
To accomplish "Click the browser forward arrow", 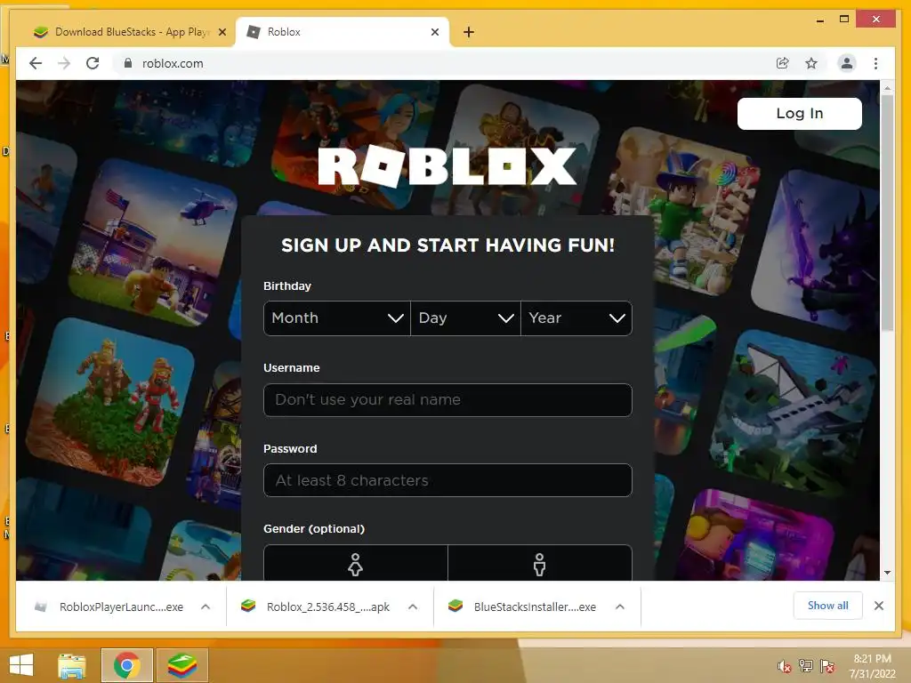I will [64, 63].
